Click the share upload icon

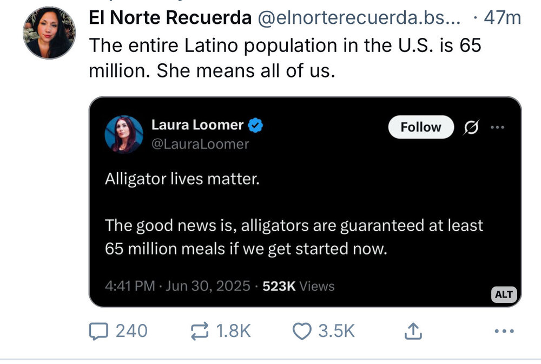pos(413,330)
